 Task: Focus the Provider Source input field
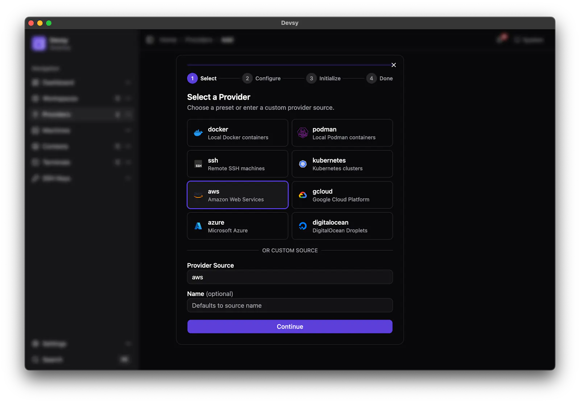(290, 277)
